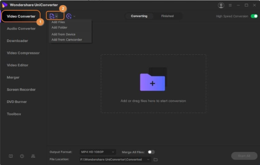Toggle the Merge All Files switch
This screenshot has width=260, height=165.
pos(151,152)
